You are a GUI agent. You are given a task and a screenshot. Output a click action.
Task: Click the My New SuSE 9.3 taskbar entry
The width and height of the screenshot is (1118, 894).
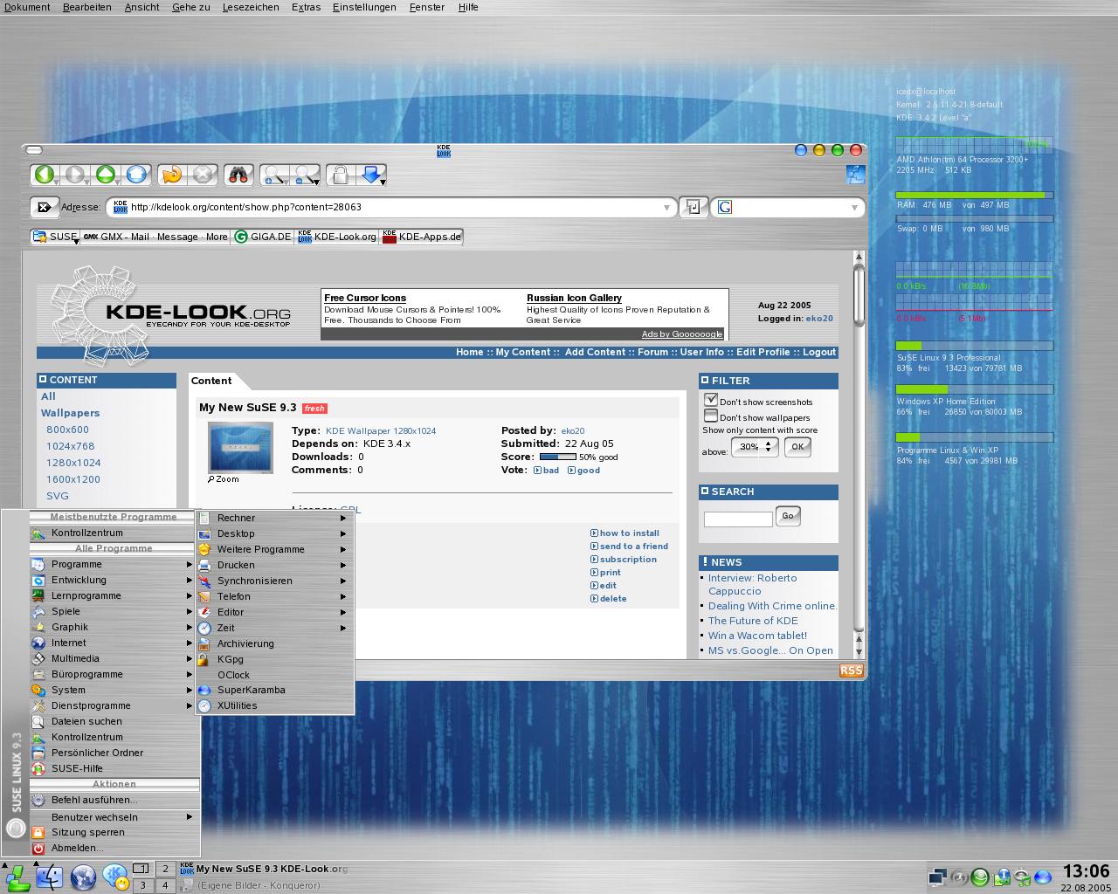tap(264, 869)
